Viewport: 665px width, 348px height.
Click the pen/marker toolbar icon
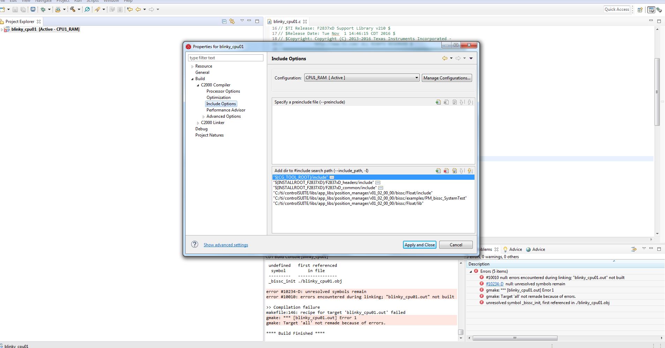98,9
